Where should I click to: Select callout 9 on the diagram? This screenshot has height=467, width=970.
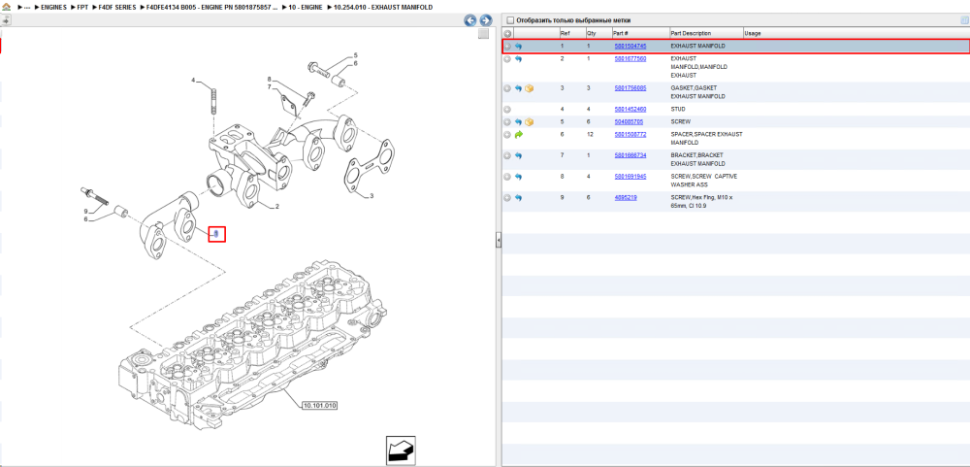pyautogui.click(x=86, y=212)
